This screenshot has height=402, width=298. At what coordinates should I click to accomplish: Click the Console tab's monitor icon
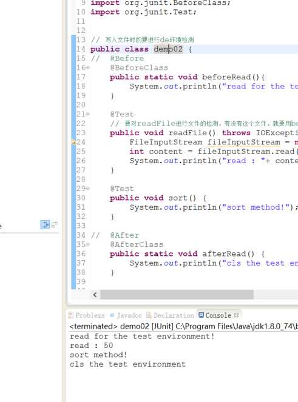pos(201,315)
